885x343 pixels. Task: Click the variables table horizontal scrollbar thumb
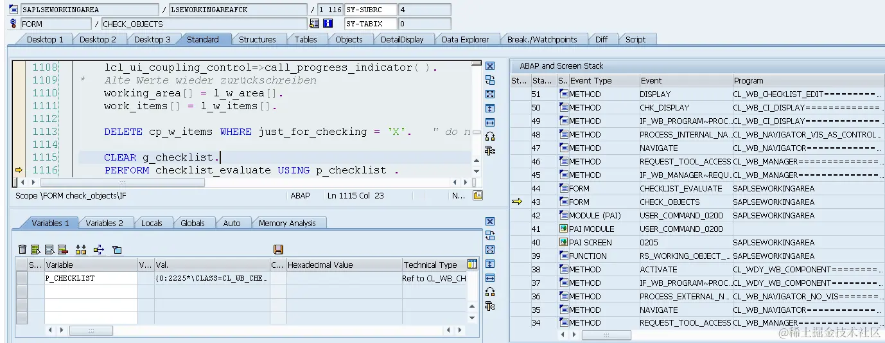coord(91,330)
